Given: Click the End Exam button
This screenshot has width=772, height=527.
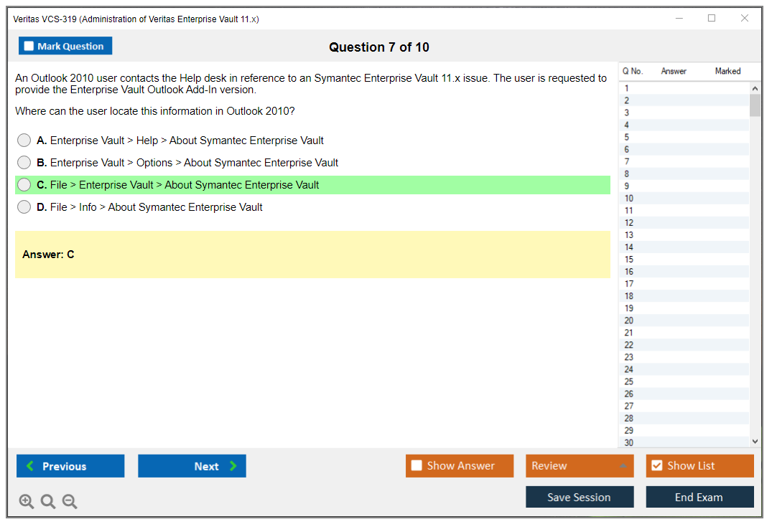Looking at the screenshot, I should (699, 497).
